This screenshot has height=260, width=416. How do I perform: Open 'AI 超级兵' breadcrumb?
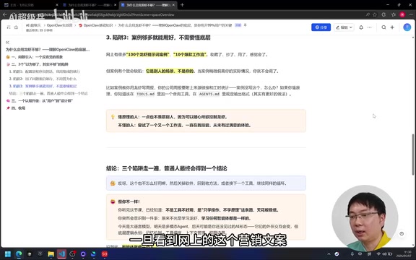33,25
